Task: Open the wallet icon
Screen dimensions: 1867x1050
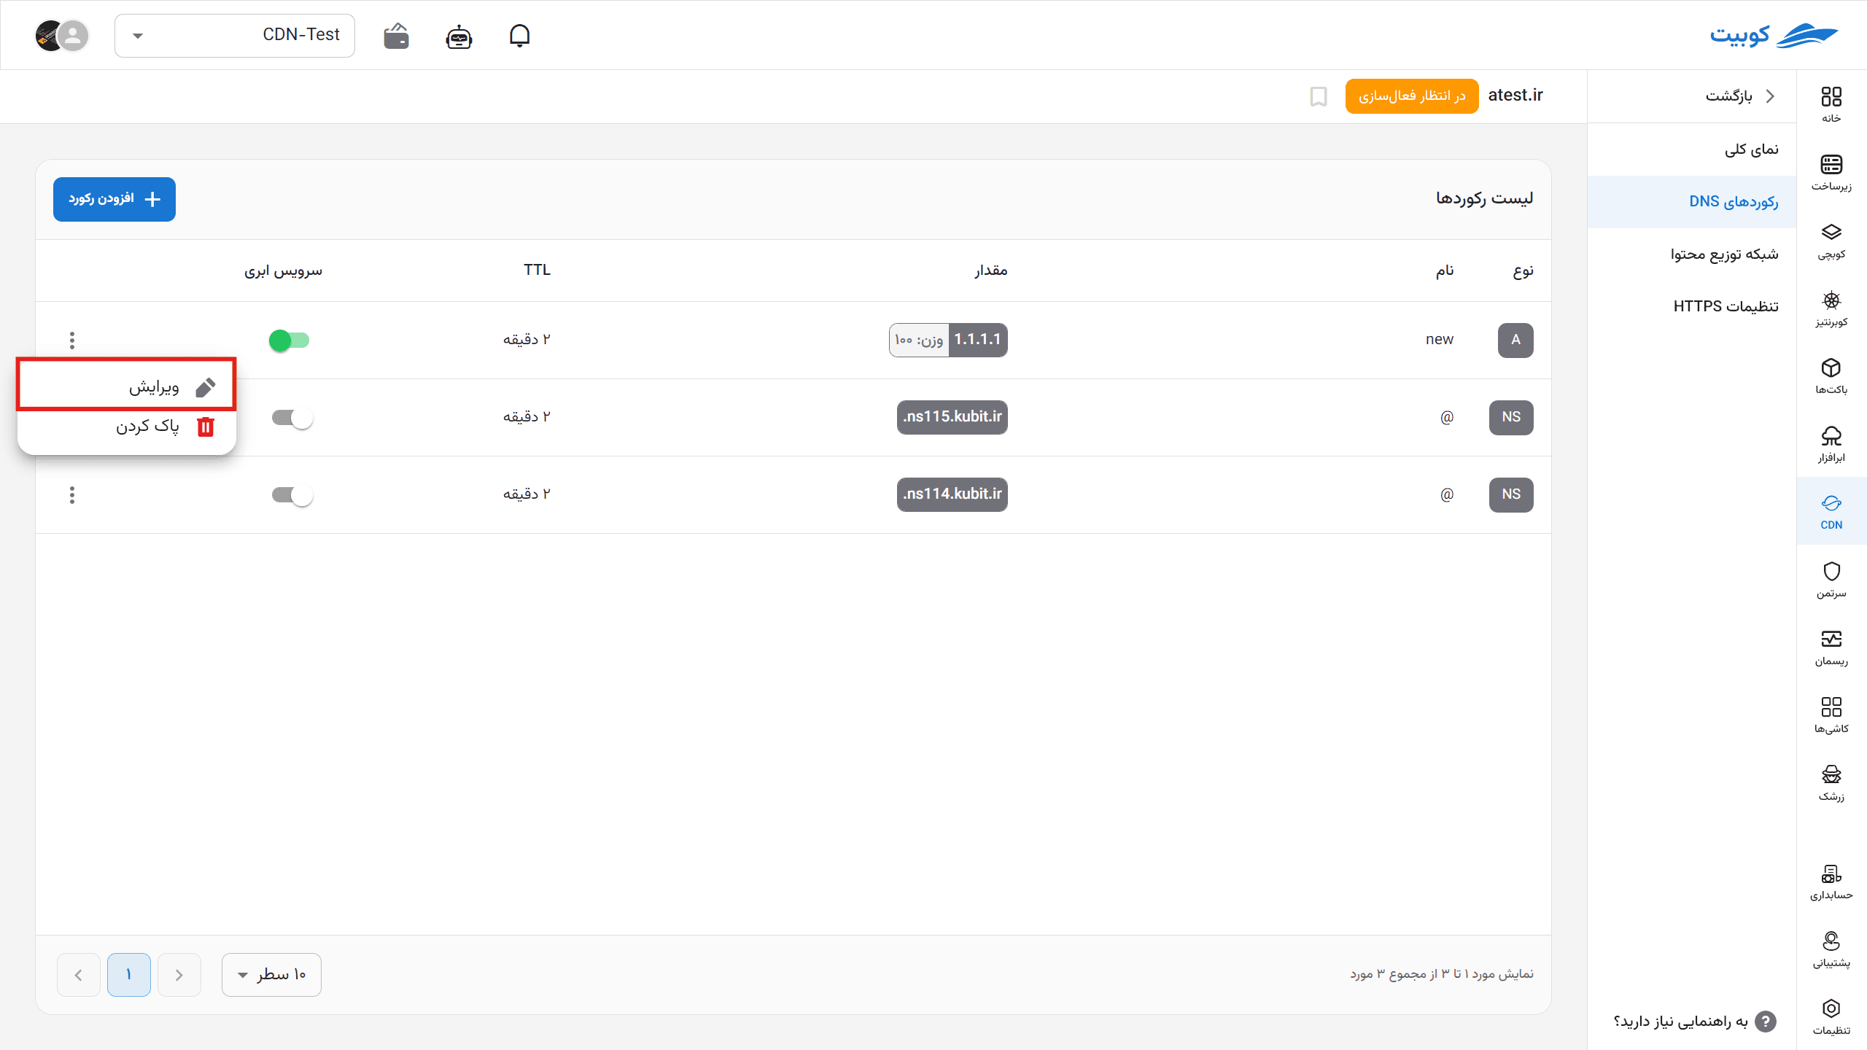Action: tap(396, 36)
